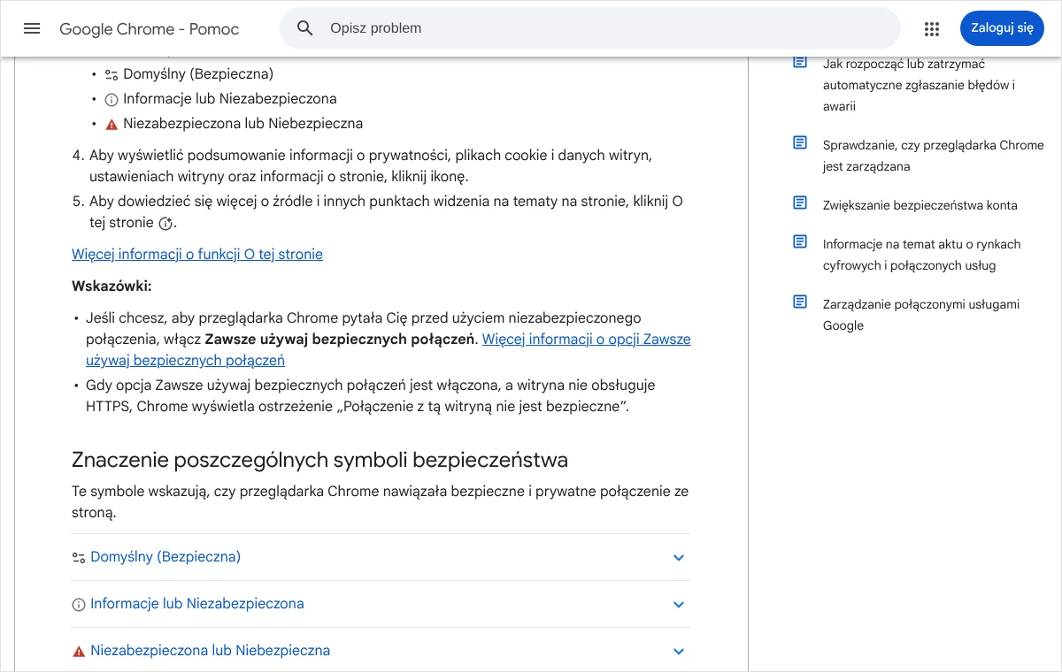
Task: Go to Google Chrome - Pomoc home
Action: [150, 28]
